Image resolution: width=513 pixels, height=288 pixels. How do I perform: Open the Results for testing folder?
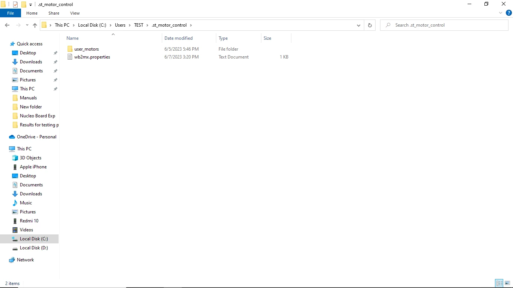point(39,125)
